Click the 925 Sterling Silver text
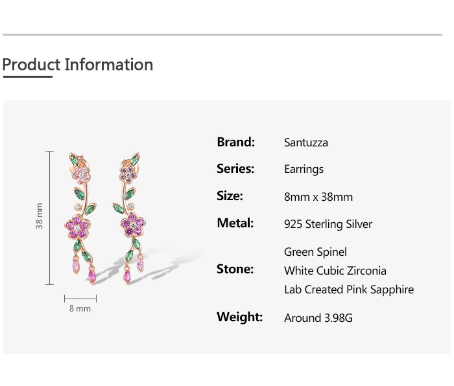The image size is (454, 386). [x=328, y=225]
